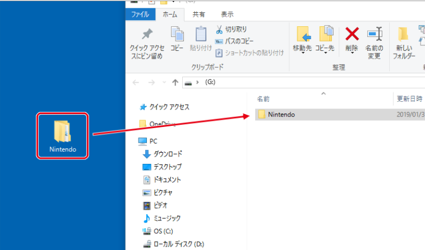The image size is (425, 250).
Task: Open the Move to (移動先) dropdown arrow
Action: click(x=302, y=53)
